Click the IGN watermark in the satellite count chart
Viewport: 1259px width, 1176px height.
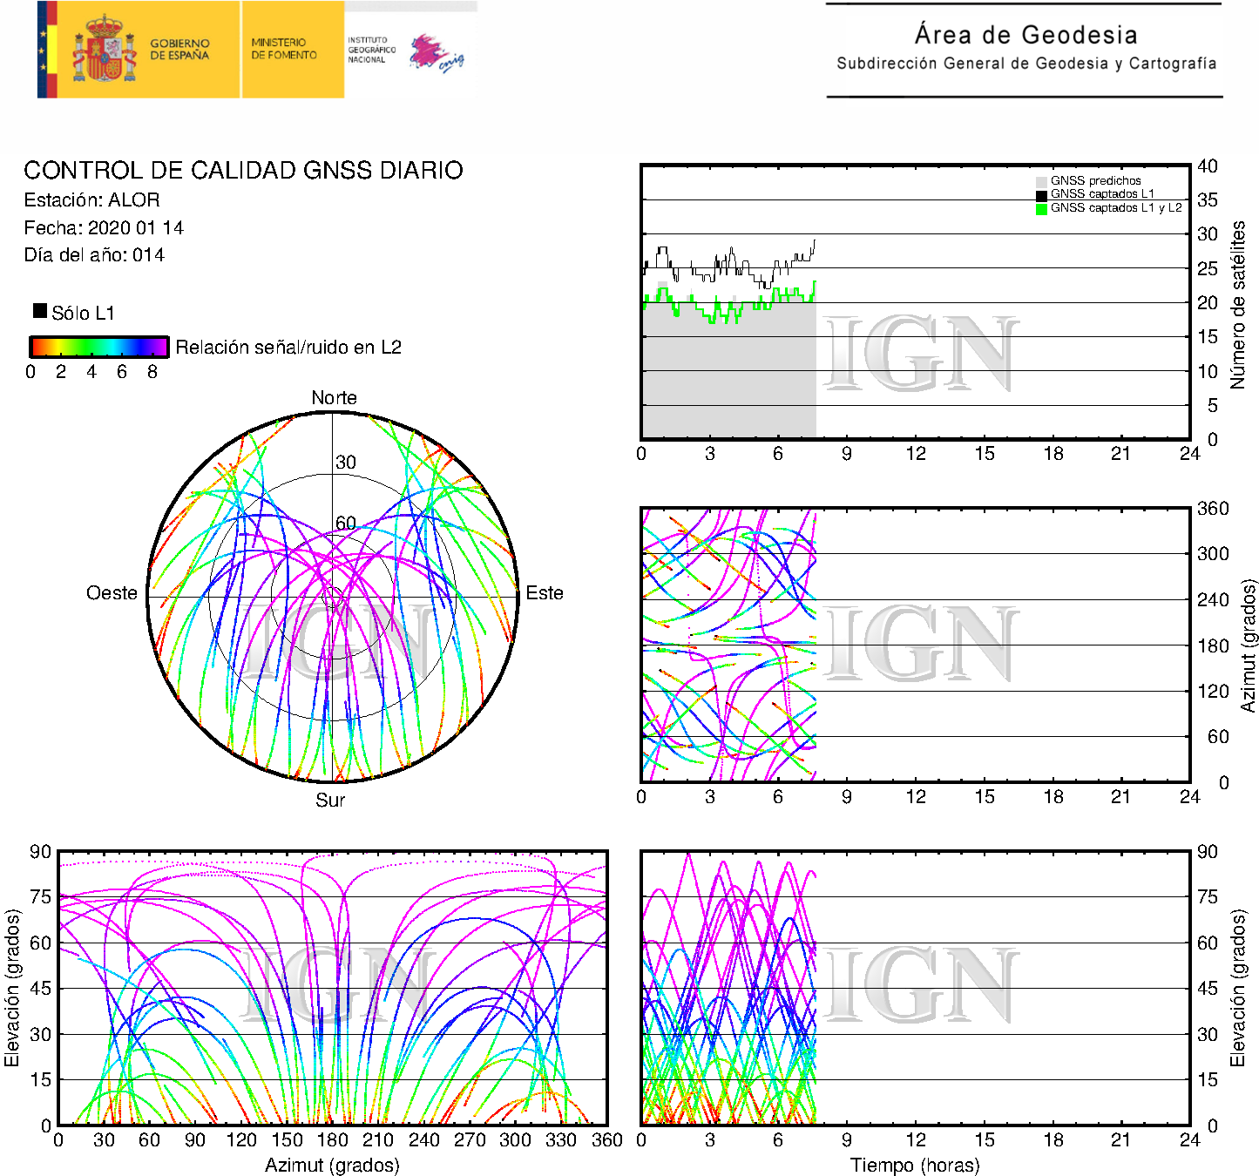pyautogui.click(x=920, y=355)
